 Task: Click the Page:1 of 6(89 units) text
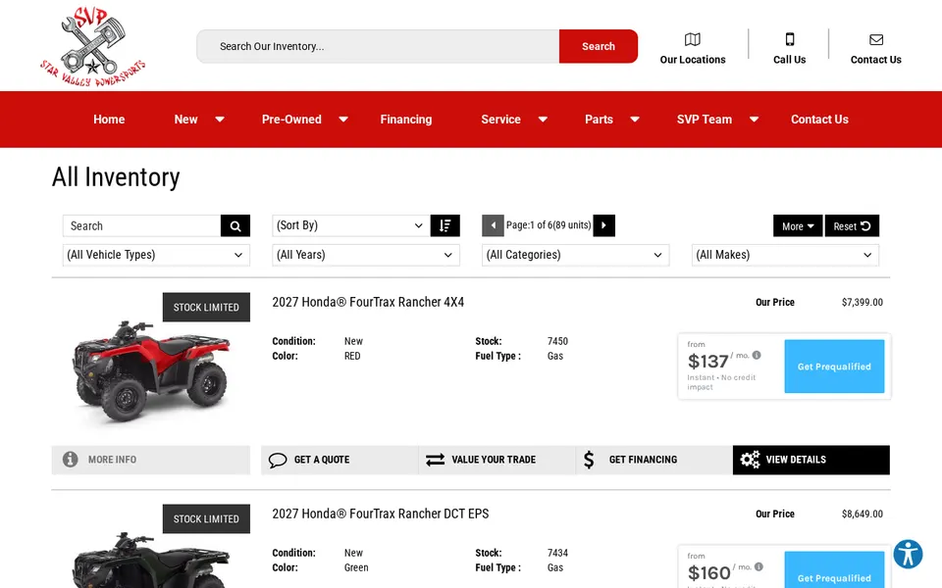[x=549, y=225]
